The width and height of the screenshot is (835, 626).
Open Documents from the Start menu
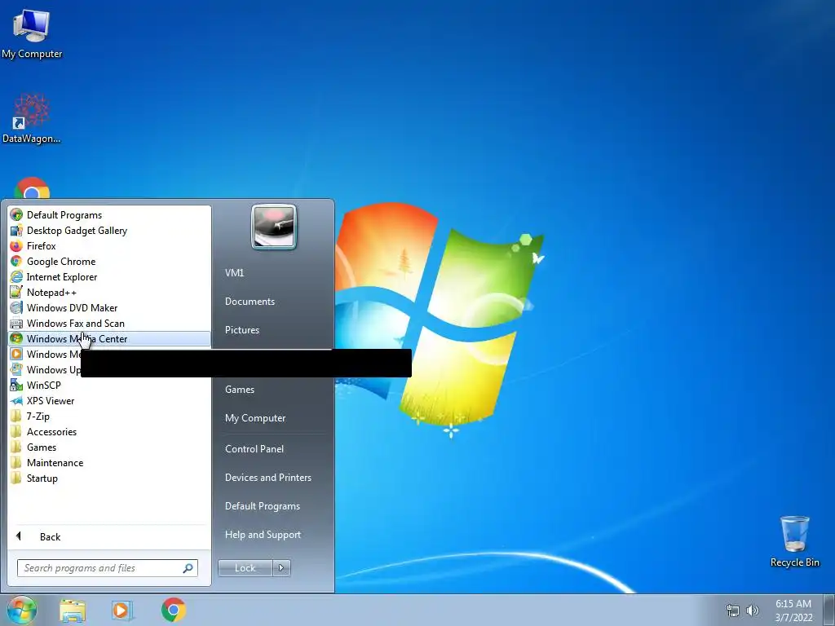[250, 302]
